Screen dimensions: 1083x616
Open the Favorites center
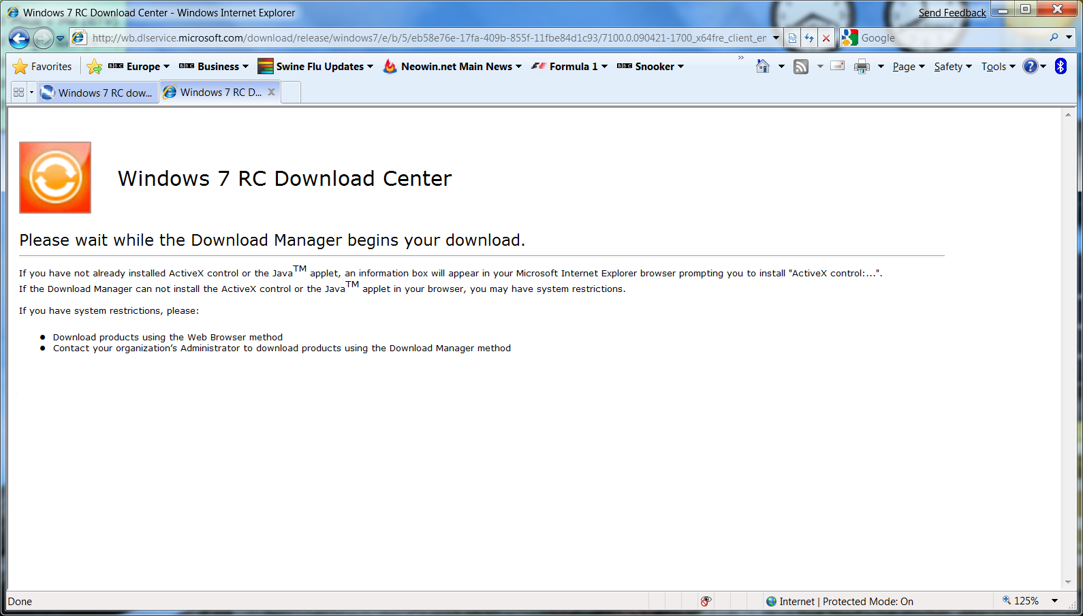pyautogui.click(x=42, y=67)
